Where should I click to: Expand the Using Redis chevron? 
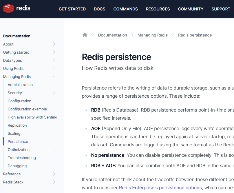point(54,69)
